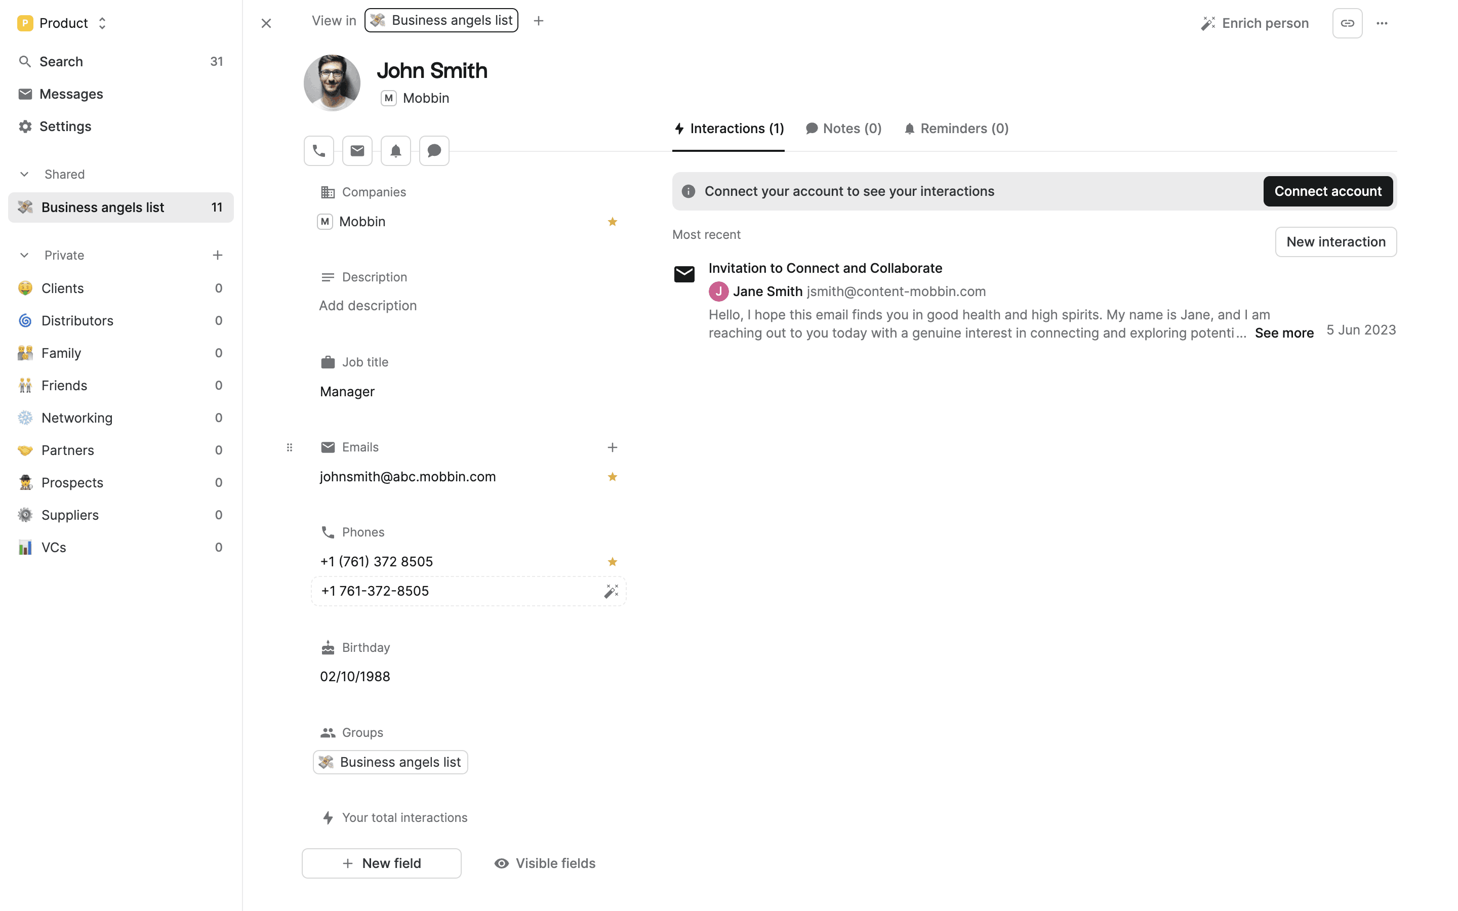
Task: Toggle primary star for first phone number
Action: 612,562
